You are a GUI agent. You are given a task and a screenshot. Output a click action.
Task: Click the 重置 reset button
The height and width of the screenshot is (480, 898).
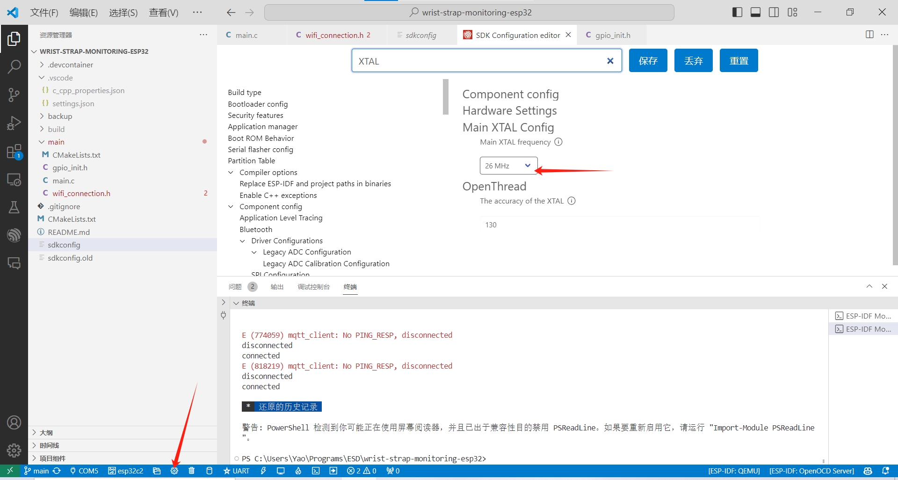(739, 60)
